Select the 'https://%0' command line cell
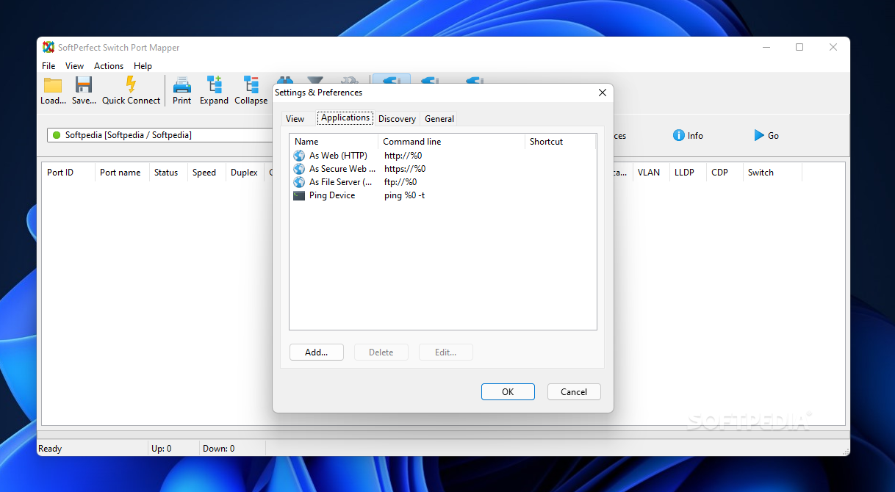This screenshot has height=492, width=895. point(405,169)
